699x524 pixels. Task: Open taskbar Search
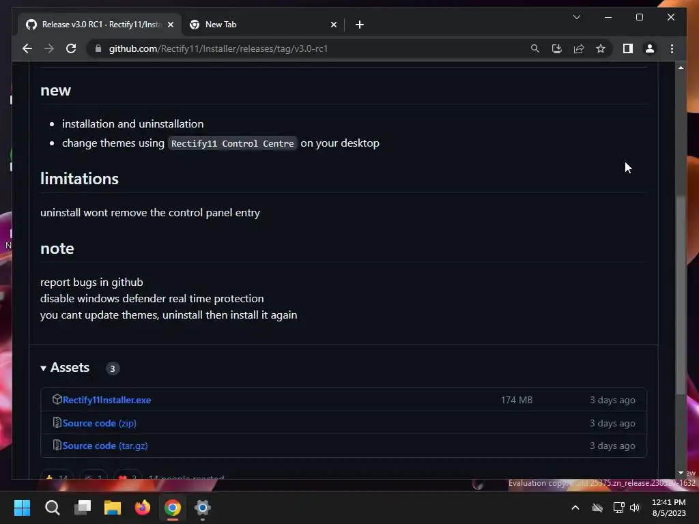[x=52, y=508]
